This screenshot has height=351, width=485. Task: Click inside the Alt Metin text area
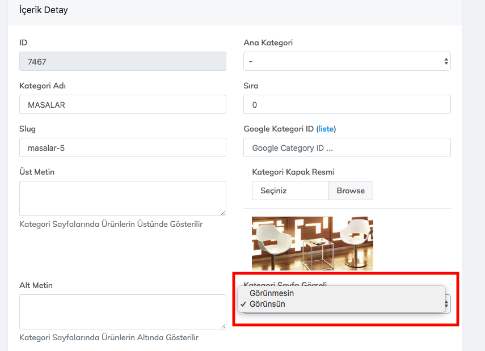click(x=123, y=311)
